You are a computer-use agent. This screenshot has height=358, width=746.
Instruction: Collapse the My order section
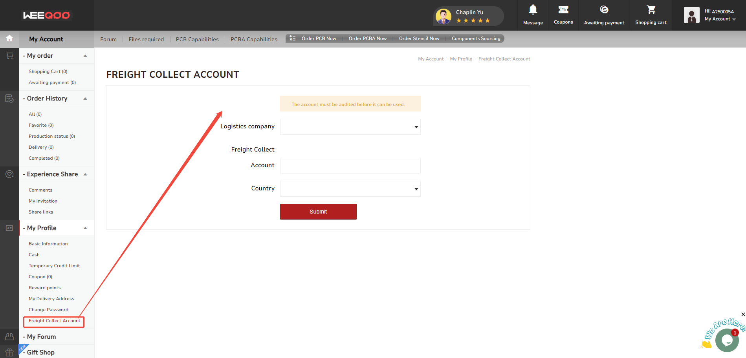[85, 56]
